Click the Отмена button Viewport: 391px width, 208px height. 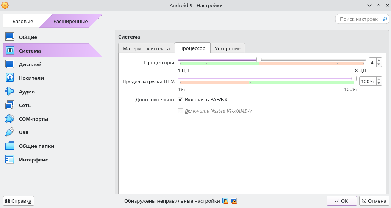coord(374,201)
